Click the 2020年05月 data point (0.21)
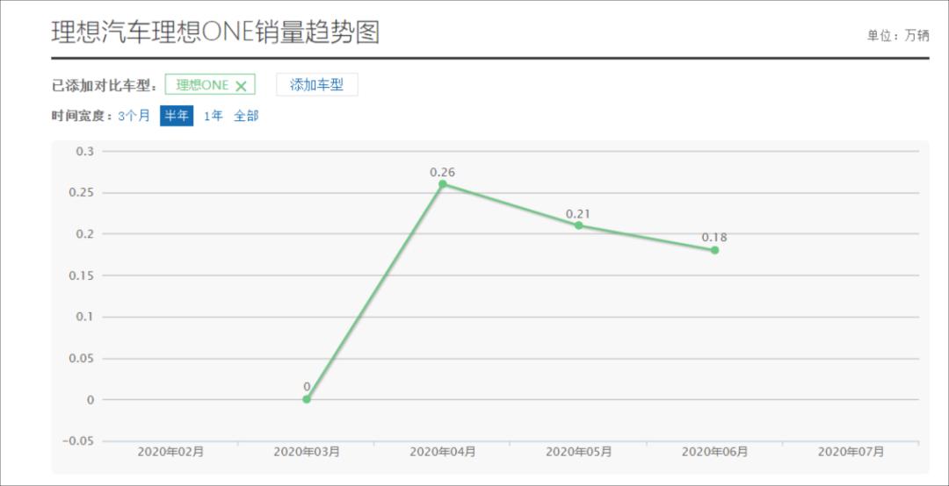 (x=578, y=225)
